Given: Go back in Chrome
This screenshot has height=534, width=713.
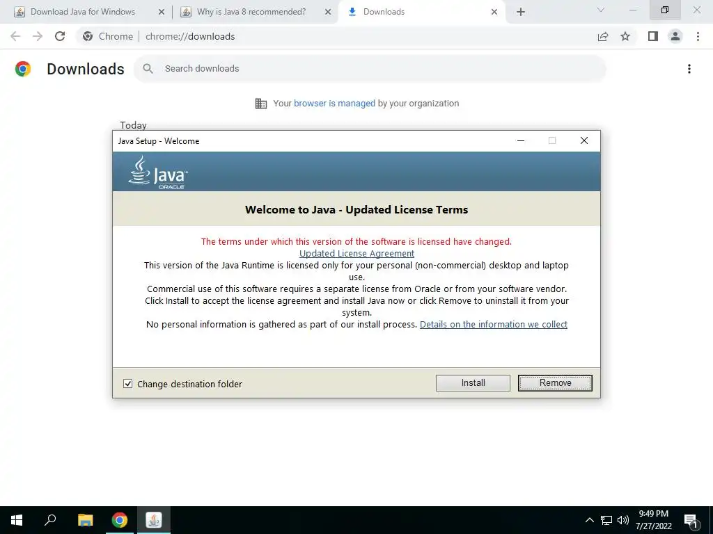Looking at the screenshot, I should click(x=15, y=36).
